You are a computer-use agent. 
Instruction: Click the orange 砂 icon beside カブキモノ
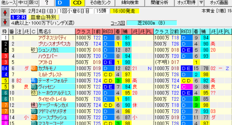pyautogui.click(x=34, y=68)
